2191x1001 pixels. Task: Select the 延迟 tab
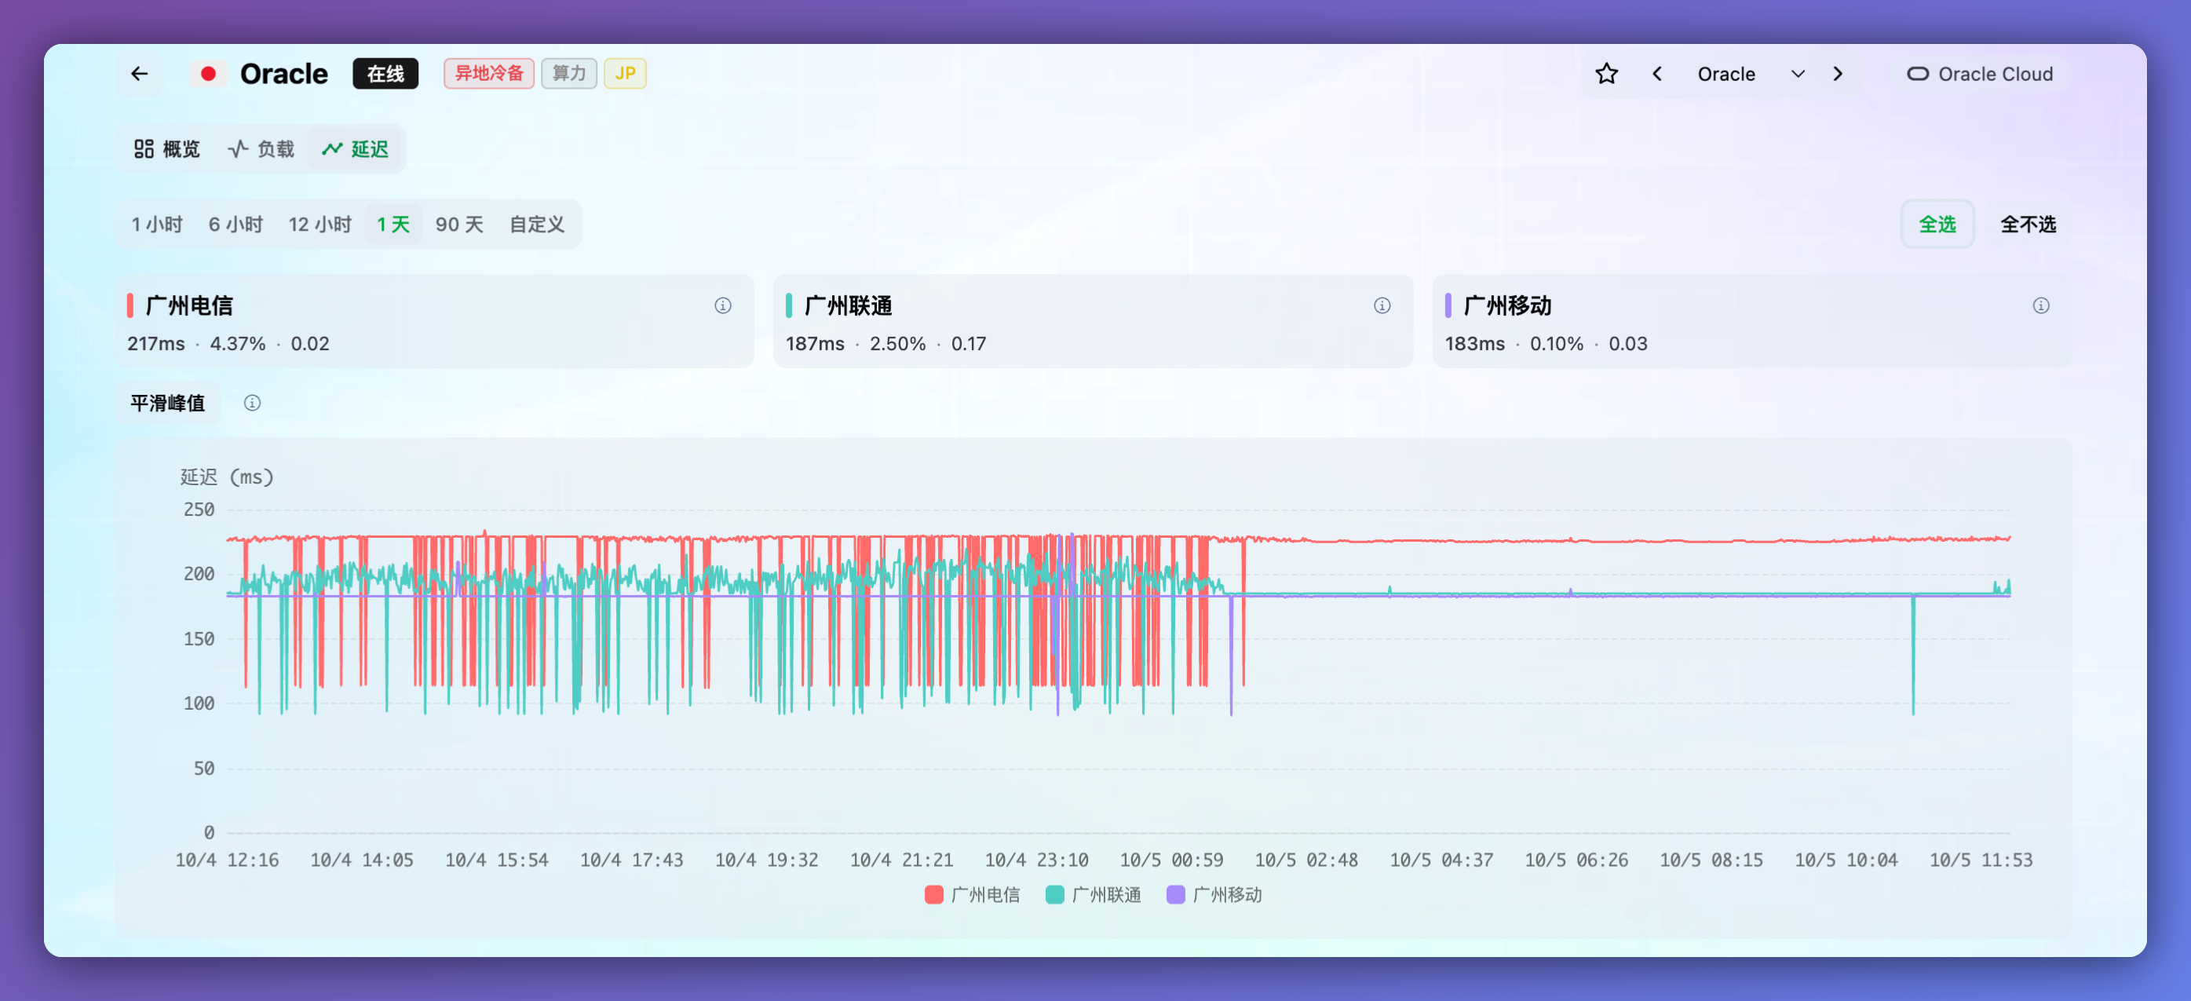356,149
